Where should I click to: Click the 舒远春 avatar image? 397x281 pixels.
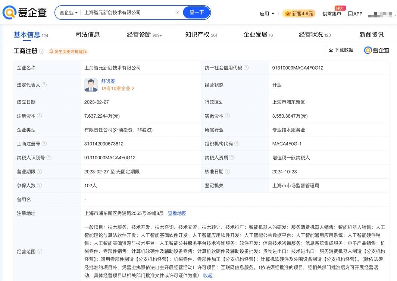(x=91, y=85)
